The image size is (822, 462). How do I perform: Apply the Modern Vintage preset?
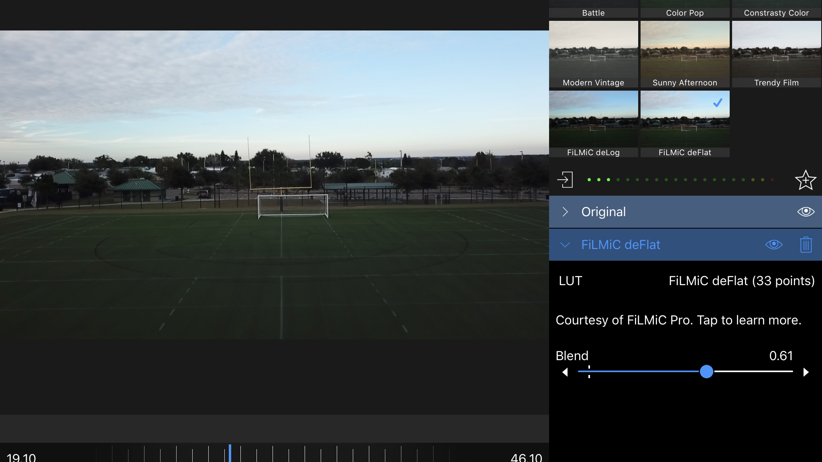tap(593, 54)
